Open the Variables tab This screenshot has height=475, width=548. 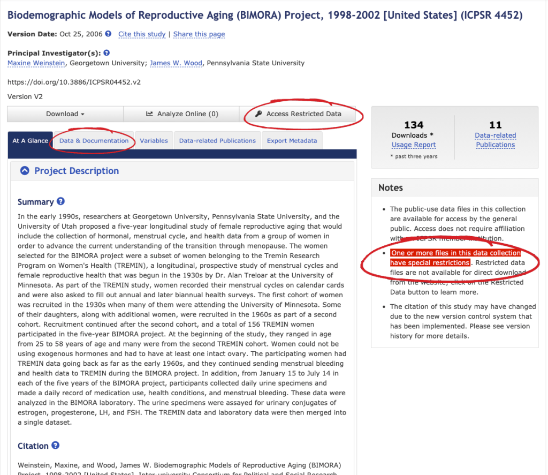tap(154, 141)
